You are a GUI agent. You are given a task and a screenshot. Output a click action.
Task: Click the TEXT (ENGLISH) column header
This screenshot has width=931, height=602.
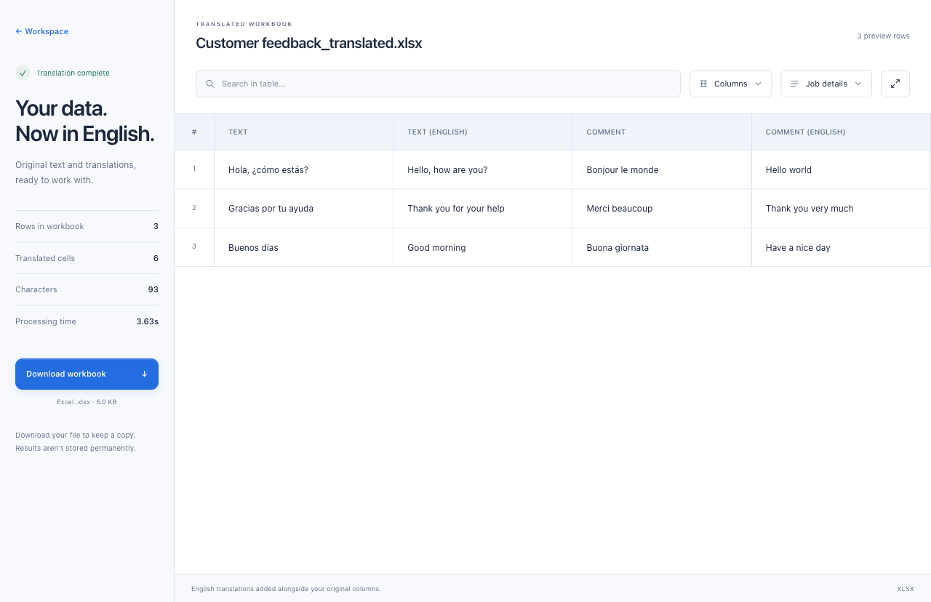click(483, 132)
